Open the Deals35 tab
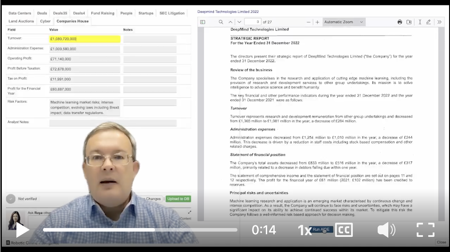 (60, 13)
